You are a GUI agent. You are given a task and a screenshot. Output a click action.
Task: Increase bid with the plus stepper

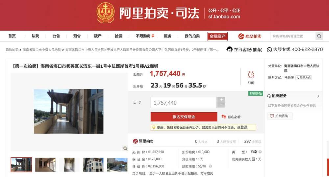click(x=221, y=100)
